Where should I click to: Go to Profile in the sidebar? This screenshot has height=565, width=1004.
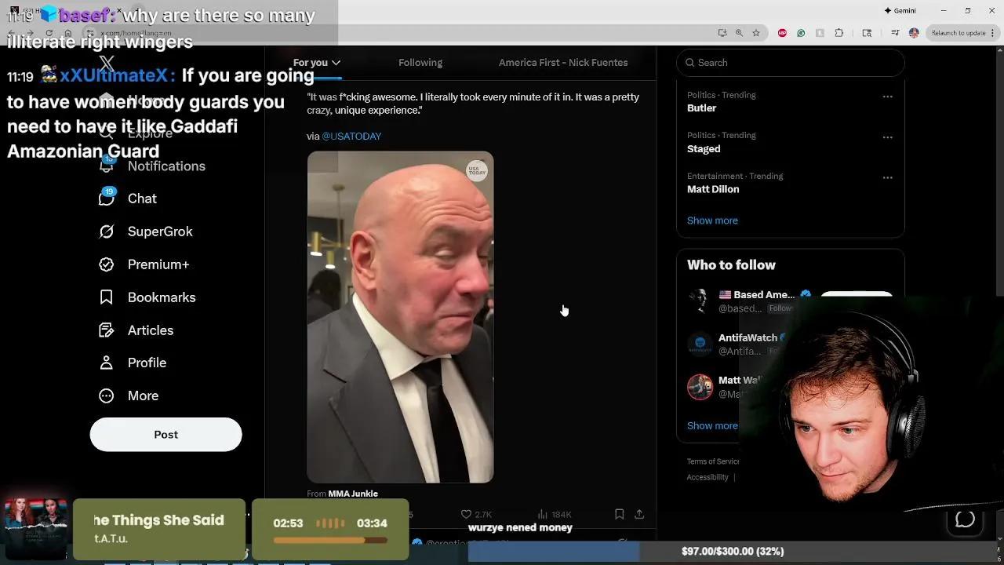[132, 363]
